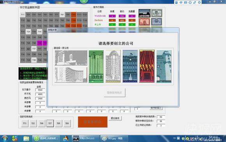
Task: Select the teal castle tower company image
Action: [164, 67]
